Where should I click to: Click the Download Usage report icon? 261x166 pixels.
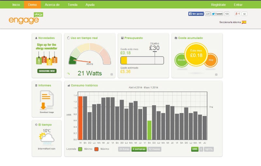pyautogui.click(x=47, y=101)
